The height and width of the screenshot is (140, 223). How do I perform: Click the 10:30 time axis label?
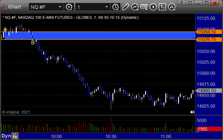[x=111, y=136]
